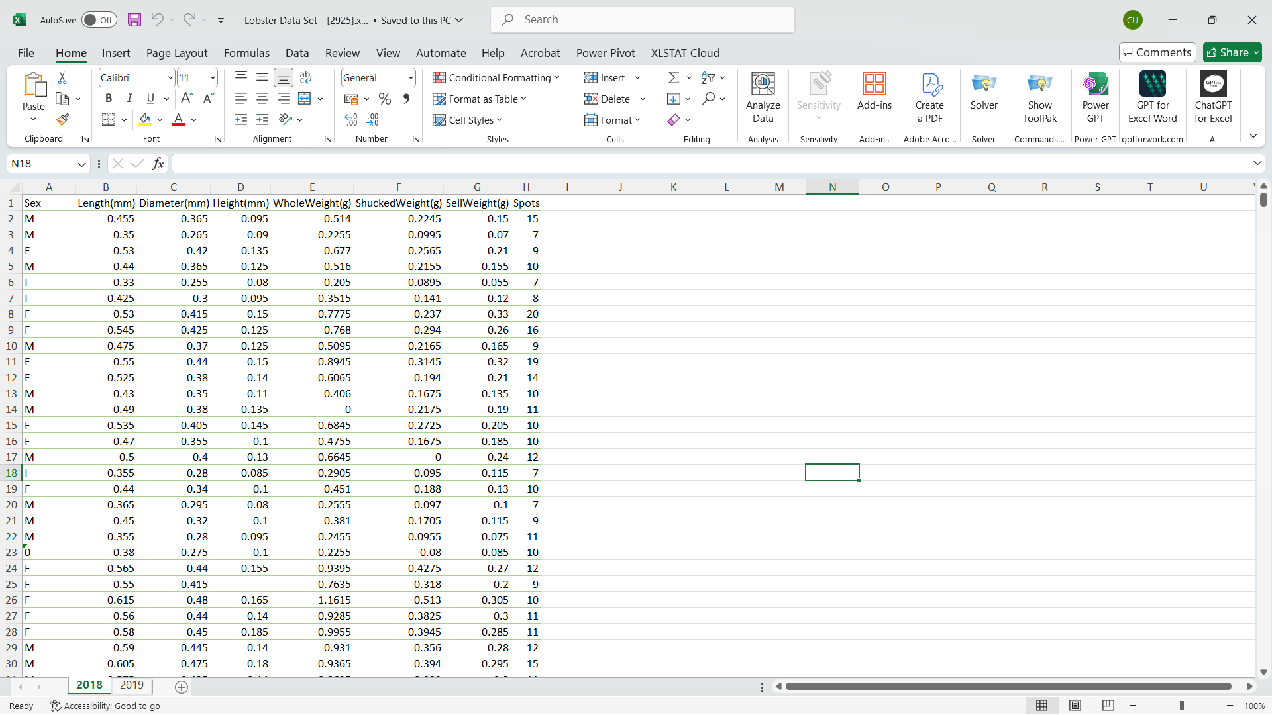This screenshot has height=715, width=1272.
Task: Switch to the 2019 sheet tab
Action: point(131,685)
